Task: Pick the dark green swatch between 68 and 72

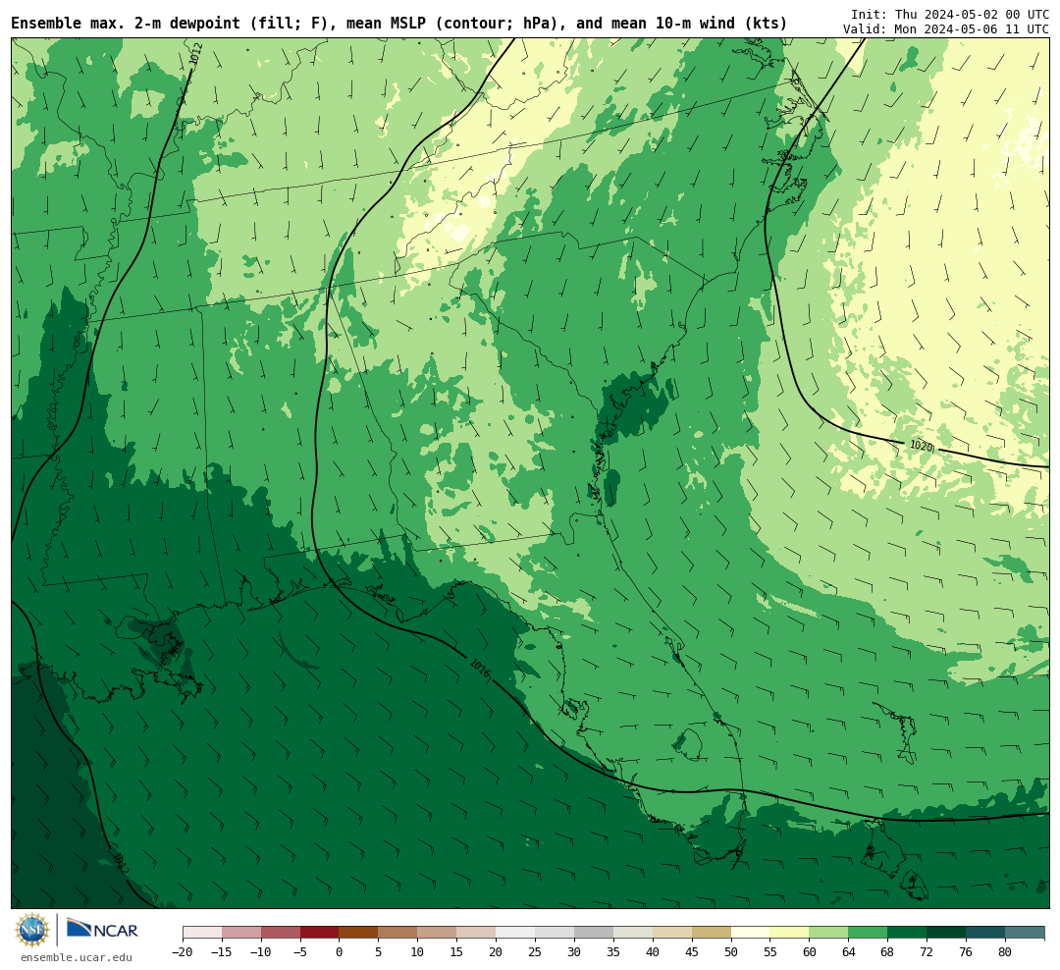Action: point(908,933)
